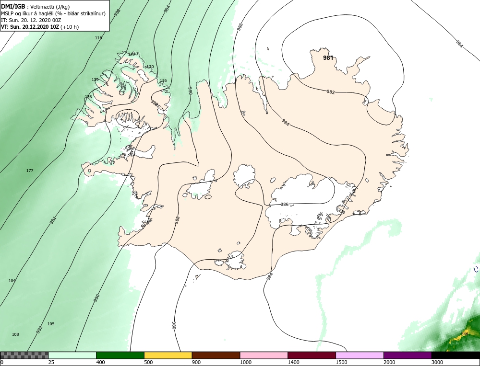Click the CAPE value '108'
Image resolution: width=480 pixels, height=366 pixels.
pos(15,334)
